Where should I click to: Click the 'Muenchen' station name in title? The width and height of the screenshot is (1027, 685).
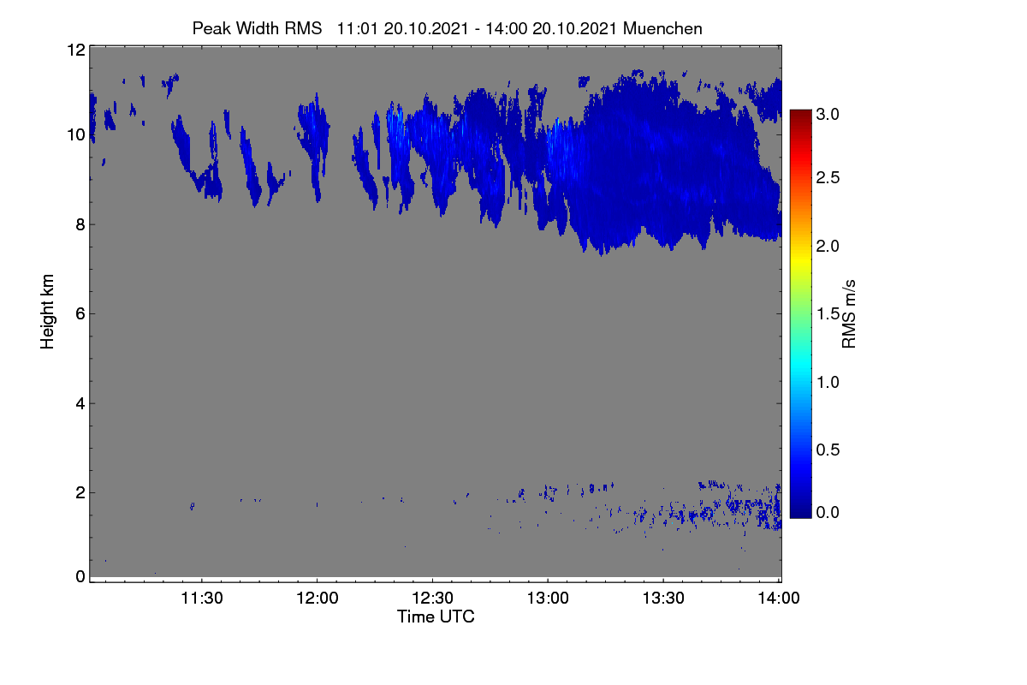(x=663, y=28)
